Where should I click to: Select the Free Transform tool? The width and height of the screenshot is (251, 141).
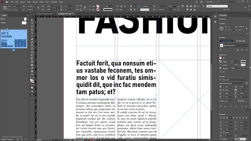coord(32,55)
